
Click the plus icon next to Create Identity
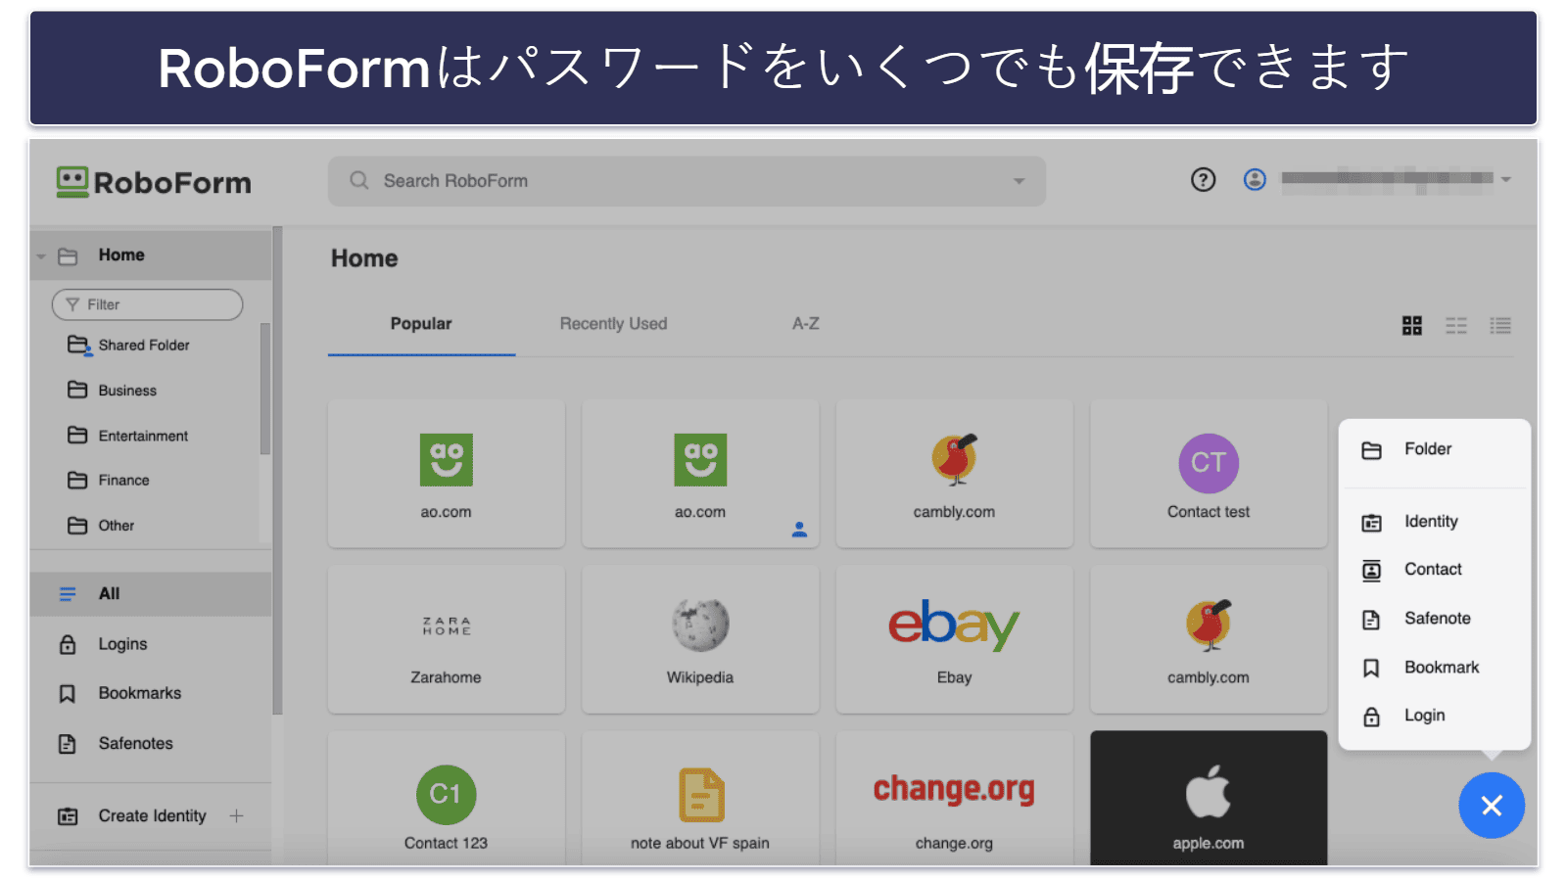236,815
